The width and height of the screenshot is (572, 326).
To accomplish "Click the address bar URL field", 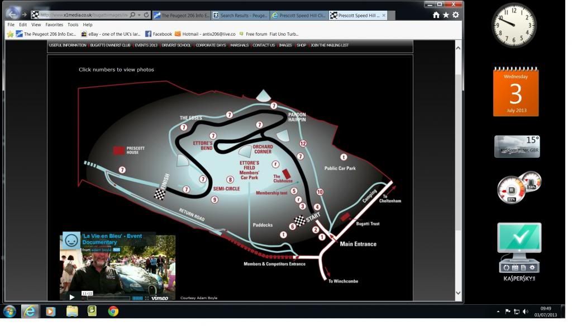I will pyautogui.click(x=84, y=15).
